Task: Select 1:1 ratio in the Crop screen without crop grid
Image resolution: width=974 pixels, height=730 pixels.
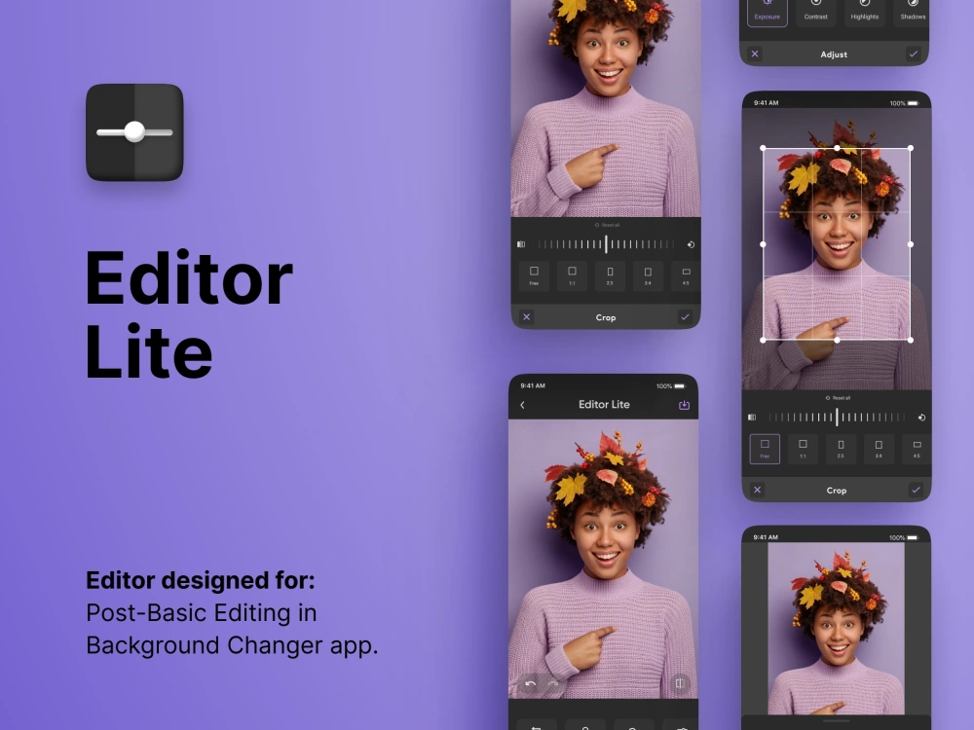Action: 572,275
